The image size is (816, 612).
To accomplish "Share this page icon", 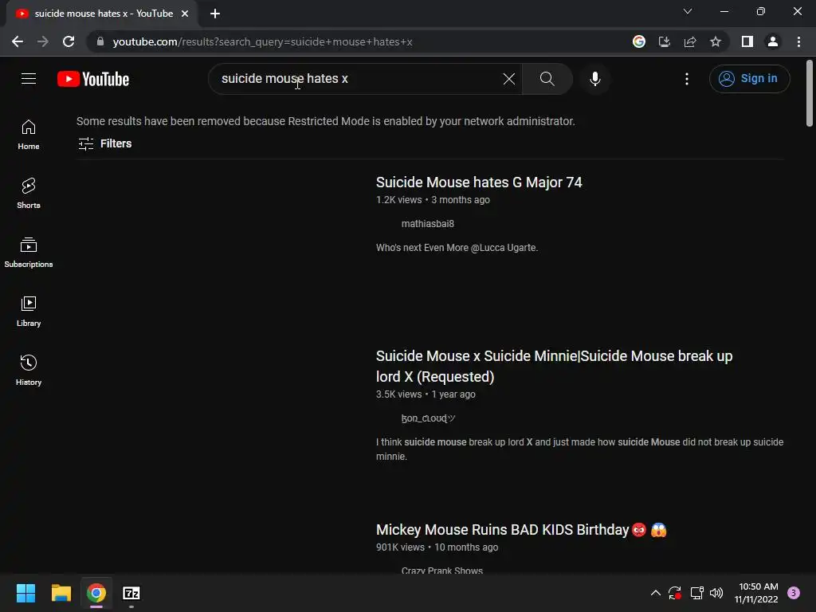I will [690, 41].
